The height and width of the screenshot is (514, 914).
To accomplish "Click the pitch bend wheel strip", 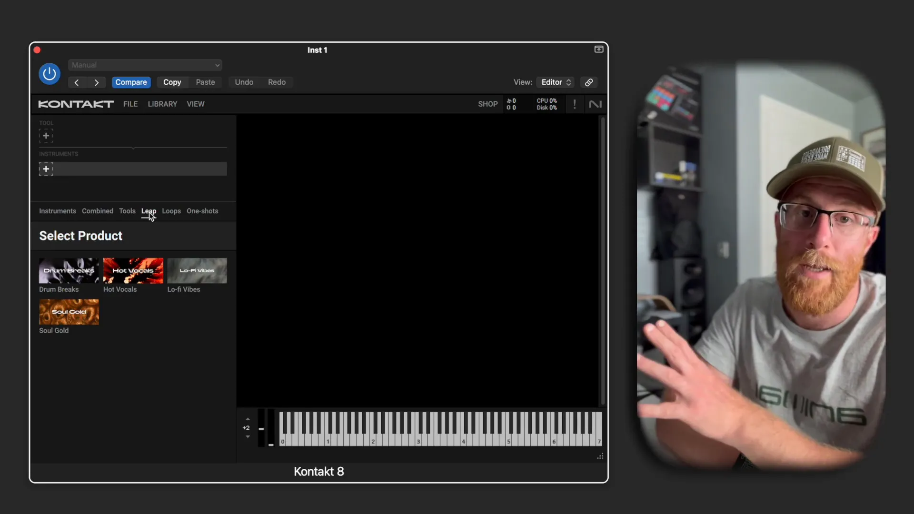I will point(261,428).
